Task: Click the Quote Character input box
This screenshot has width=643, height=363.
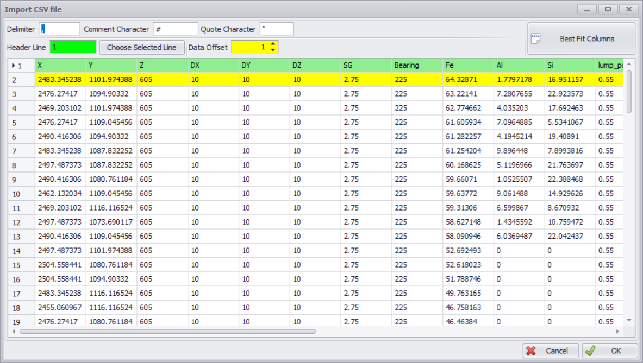Action: (276, 29)
